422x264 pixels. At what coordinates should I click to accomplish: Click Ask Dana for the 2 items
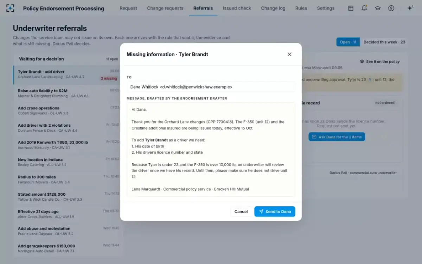tap(337, 137)
